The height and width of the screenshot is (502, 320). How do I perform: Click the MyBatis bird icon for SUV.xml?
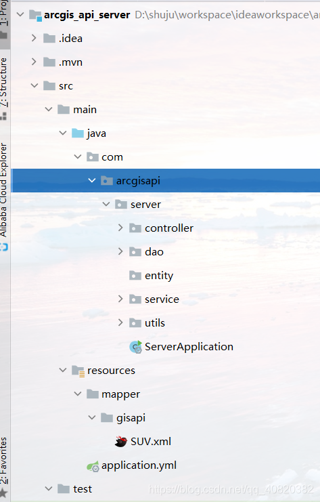pos(121,442)
